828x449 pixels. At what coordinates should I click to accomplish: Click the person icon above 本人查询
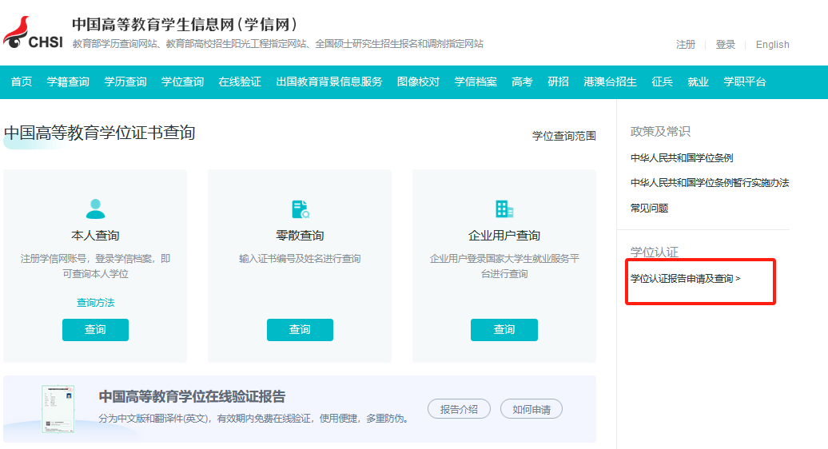tap(96, 209)
